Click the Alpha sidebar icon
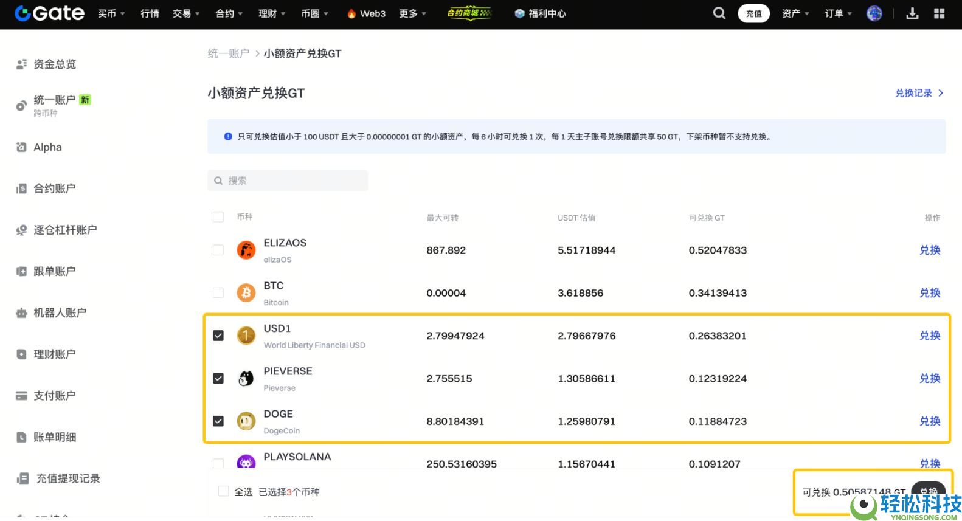The height and width of the screenshot is (521, 962). coord(21,147)
